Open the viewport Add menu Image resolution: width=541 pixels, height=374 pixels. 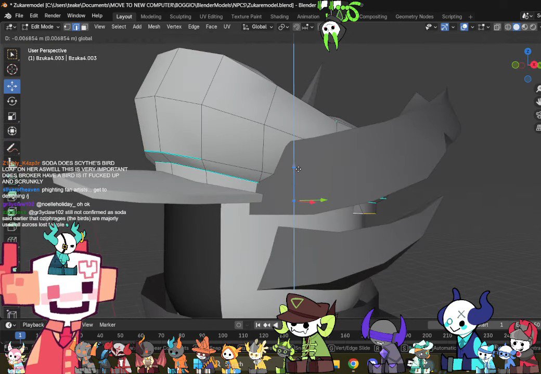pos(137,27)
